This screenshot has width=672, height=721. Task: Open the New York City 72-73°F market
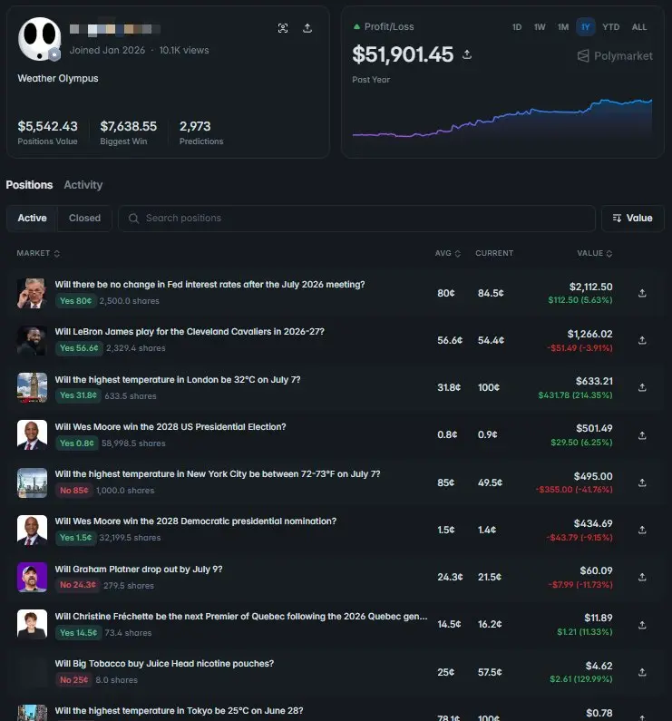coord(218,474)
